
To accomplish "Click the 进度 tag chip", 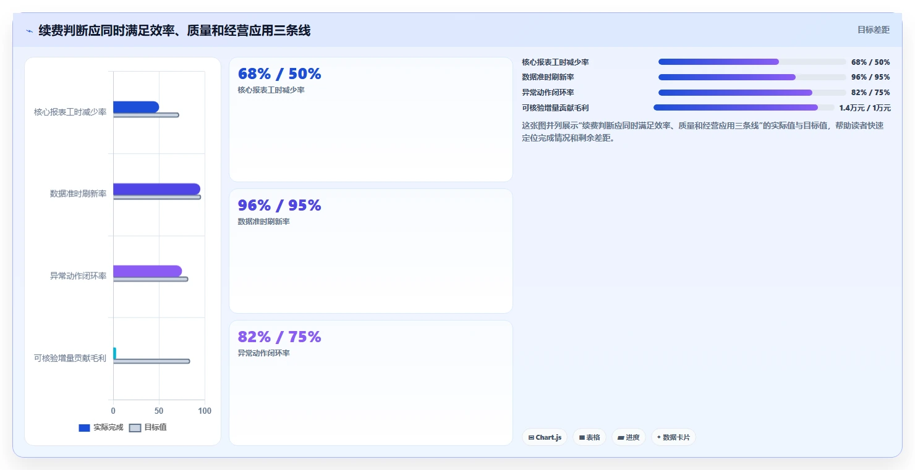I will pyautogui.click(x=629, y=437).
